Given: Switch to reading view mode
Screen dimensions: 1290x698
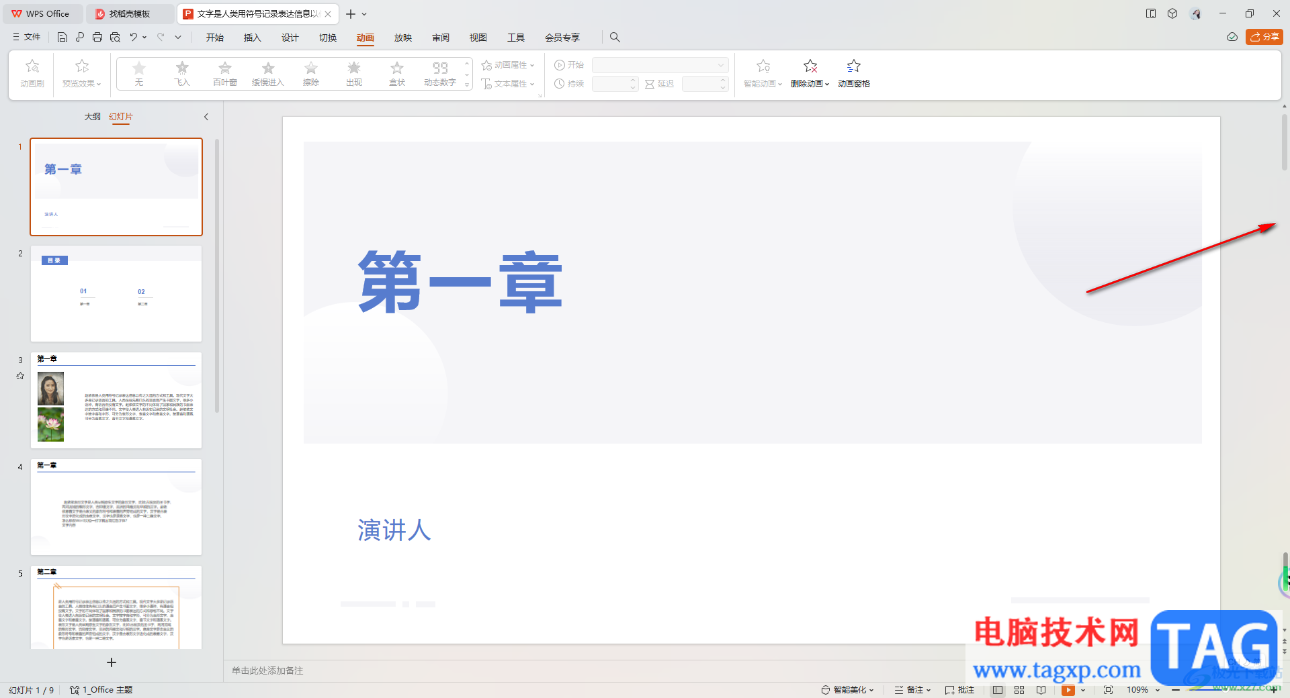Looking at the screenshot, I should (1041, 690).
